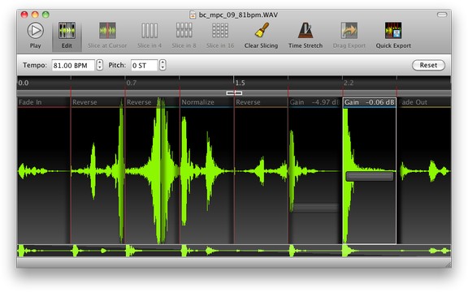Click the playhead cursor handle at 1.5
Viewport: 468px width, 292px height.
234,93
